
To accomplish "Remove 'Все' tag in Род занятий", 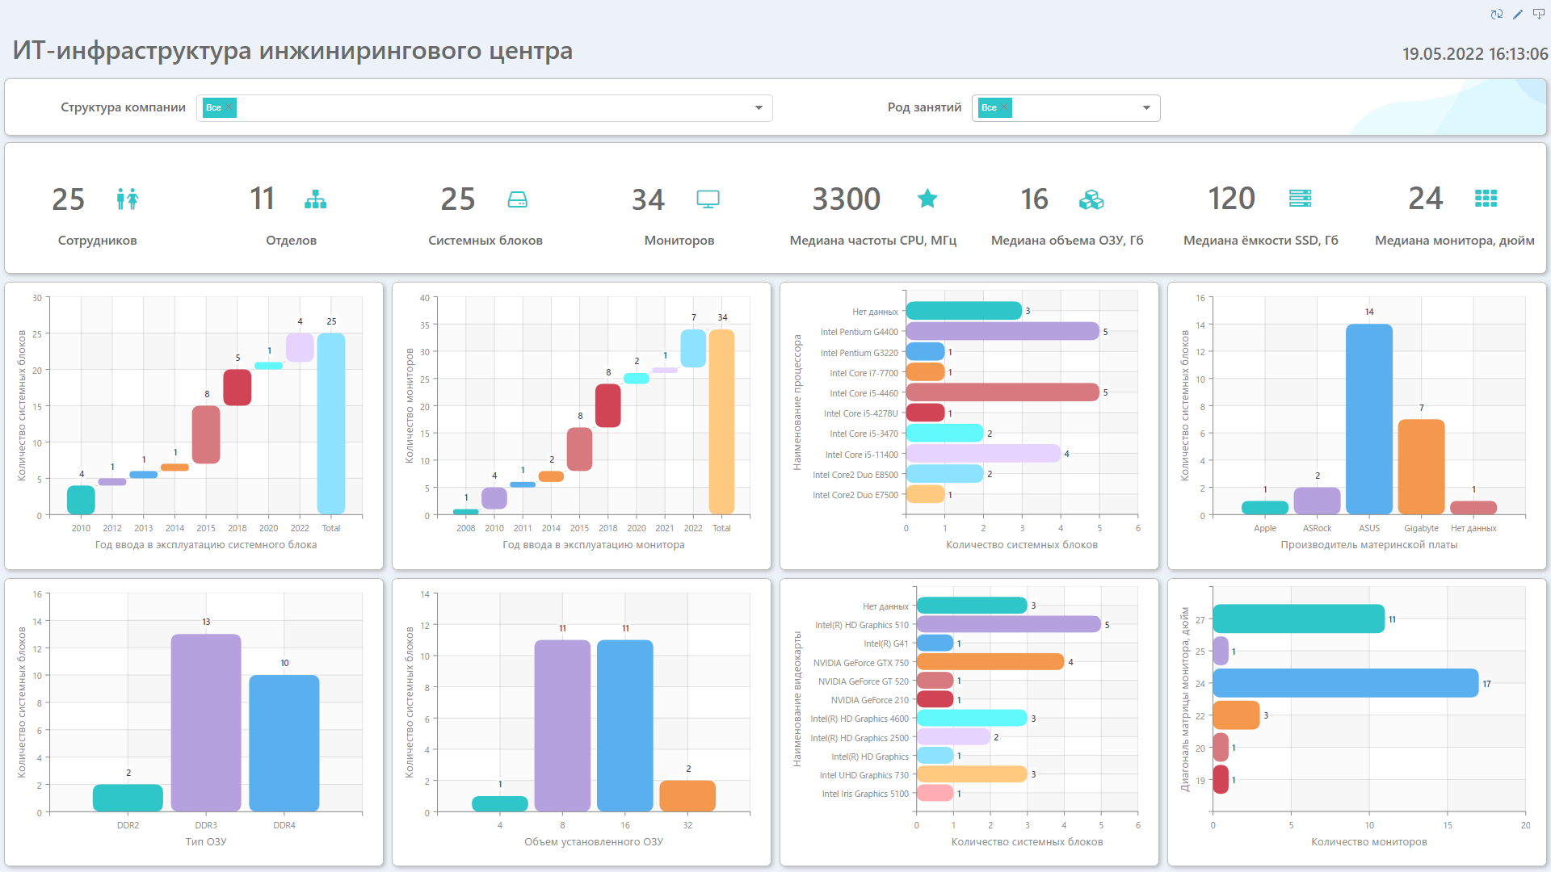I will (x=1004, y=107).
